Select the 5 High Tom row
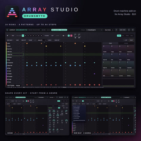Image resolution: width=141 pixels, height=141 pixels. (x=15, y=55)
